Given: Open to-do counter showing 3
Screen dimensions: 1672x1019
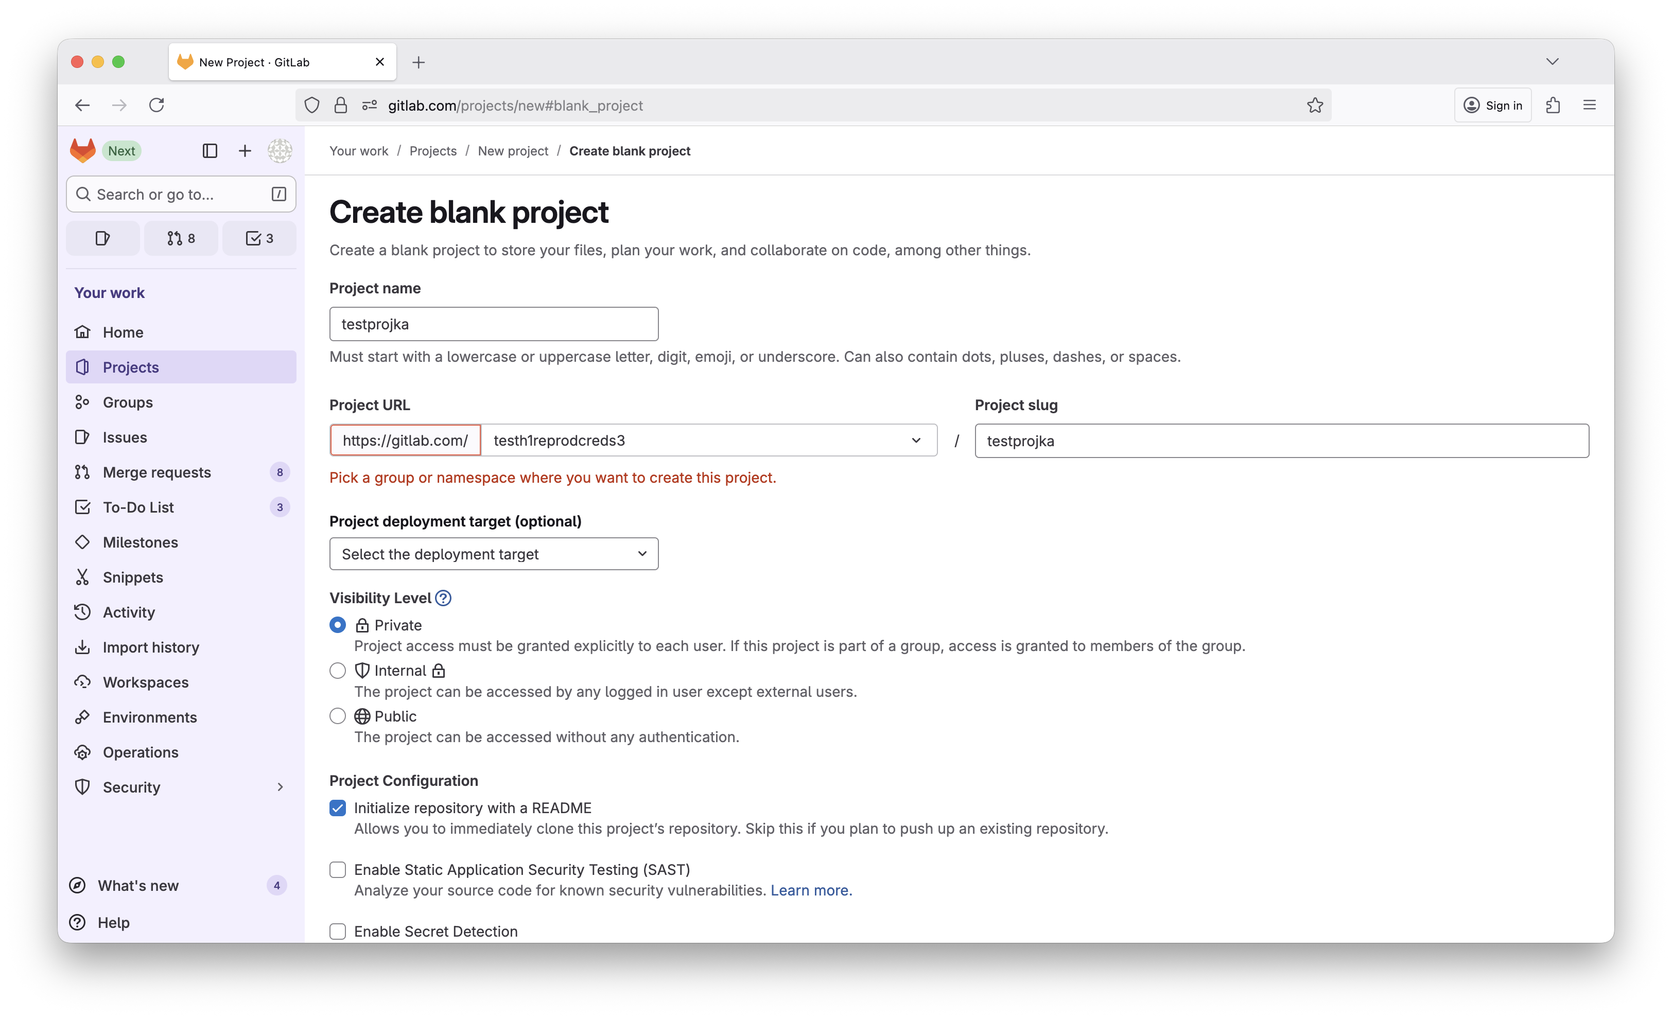Looking at the screenshot, I should click(259, 238).
